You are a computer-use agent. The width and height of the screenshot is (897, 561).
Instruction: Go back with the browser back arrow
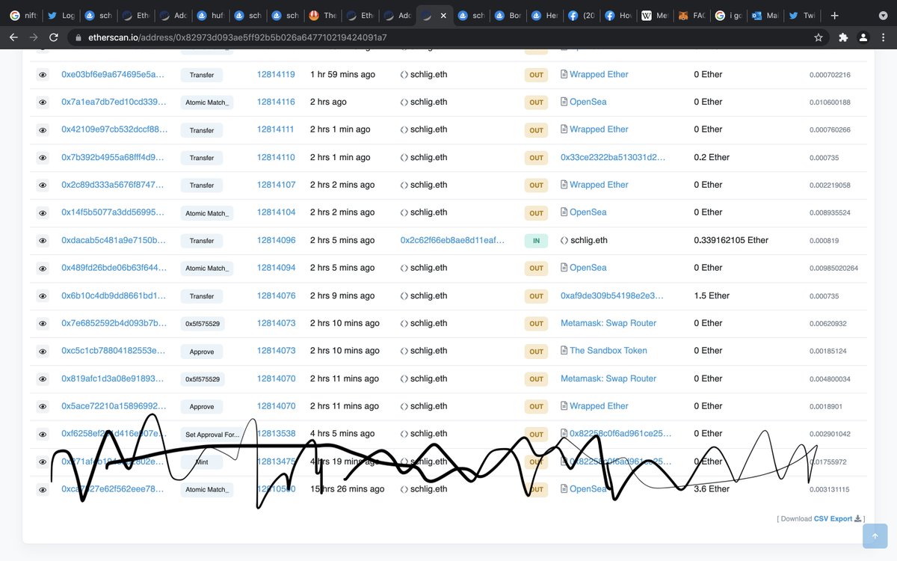[13, 37]
